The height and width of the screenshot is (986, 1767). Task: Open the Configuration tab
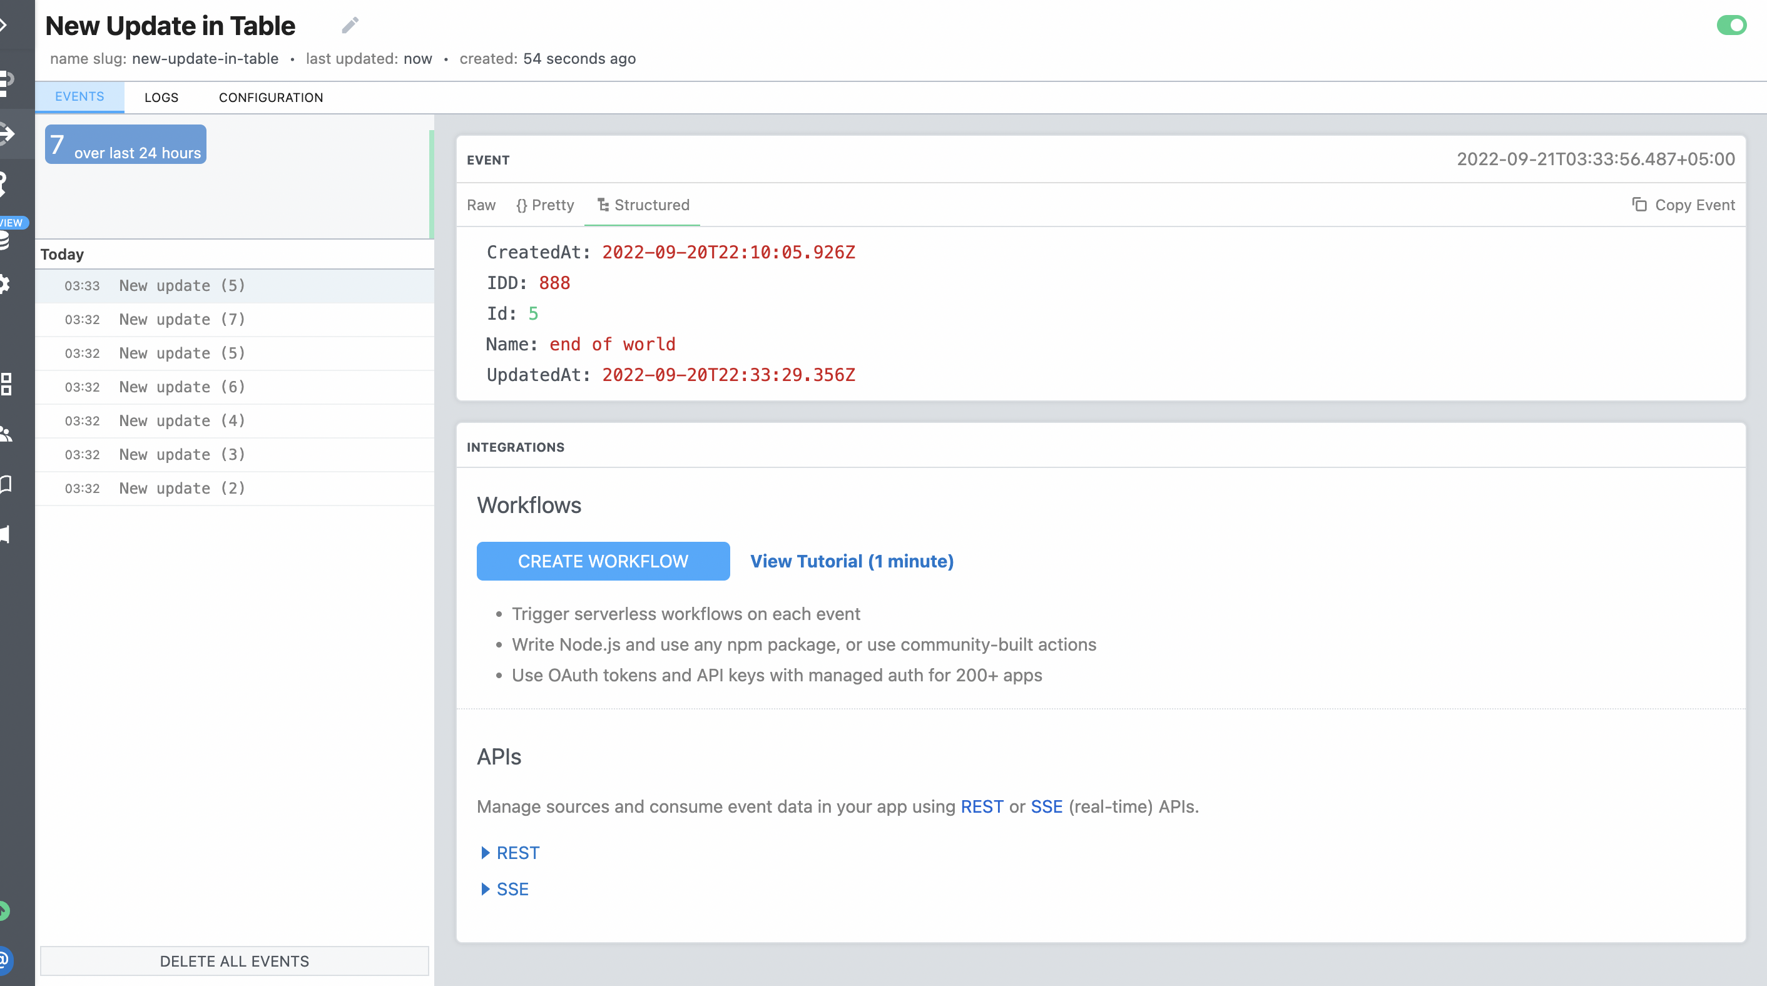click(271, 98)
